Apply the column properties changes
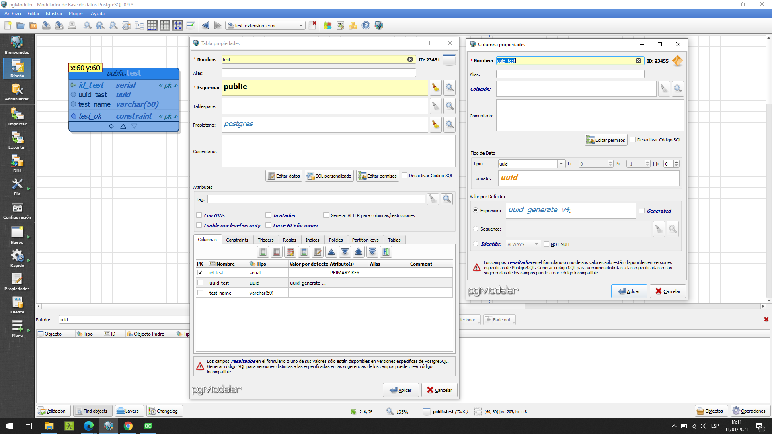This screenshot has height=434, width=772. 629,291
